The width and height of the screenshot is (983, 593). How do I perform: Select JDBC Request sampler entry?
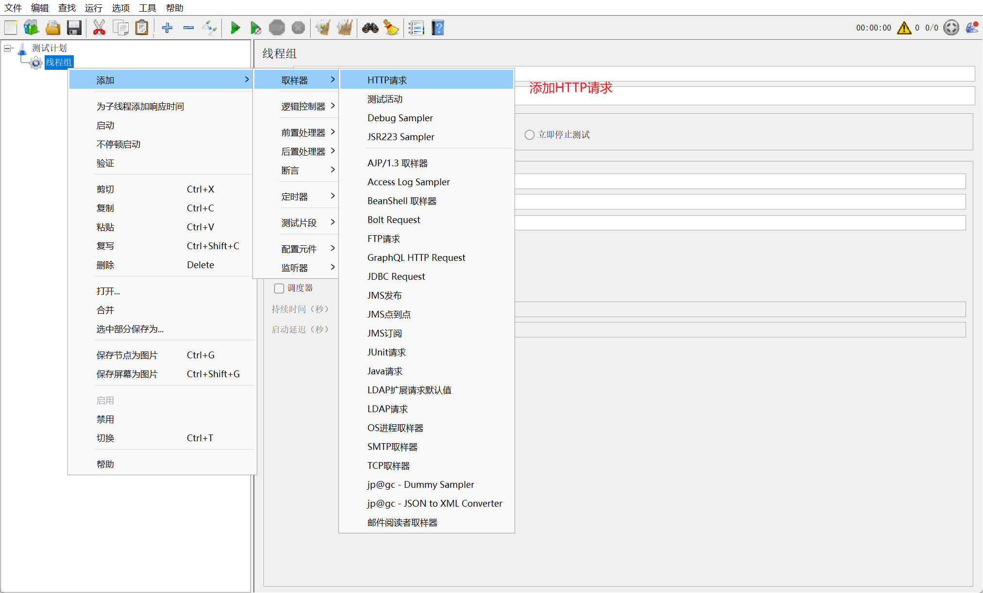coord(396,276)
